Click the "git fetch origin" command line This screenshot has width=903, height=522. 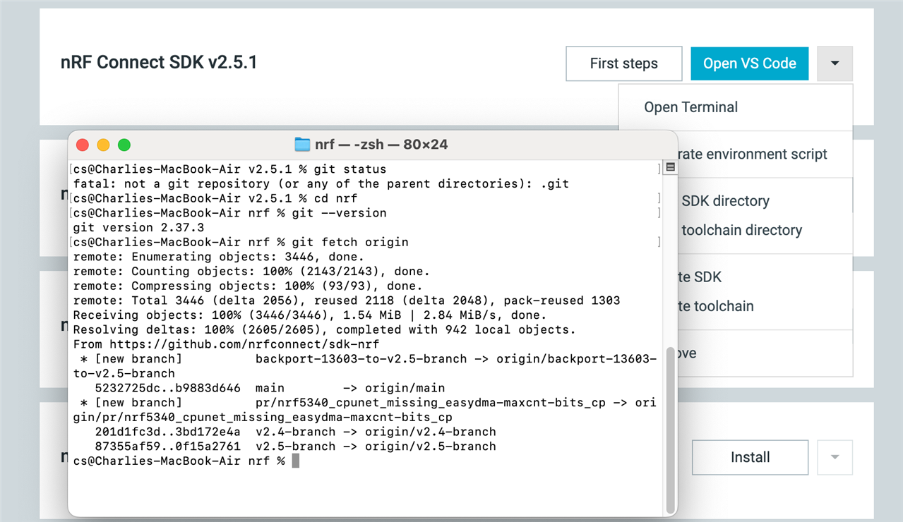tap(240, 242)
